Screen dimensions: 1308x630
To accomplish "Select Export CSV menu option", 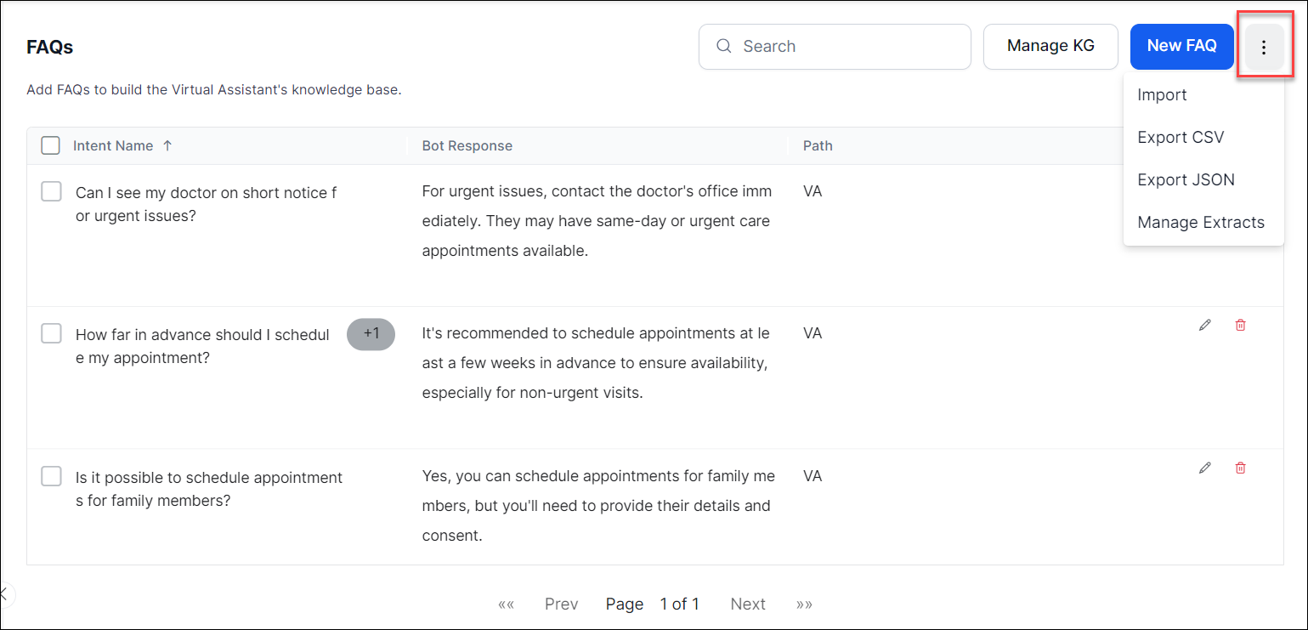I will (1181, 137).
